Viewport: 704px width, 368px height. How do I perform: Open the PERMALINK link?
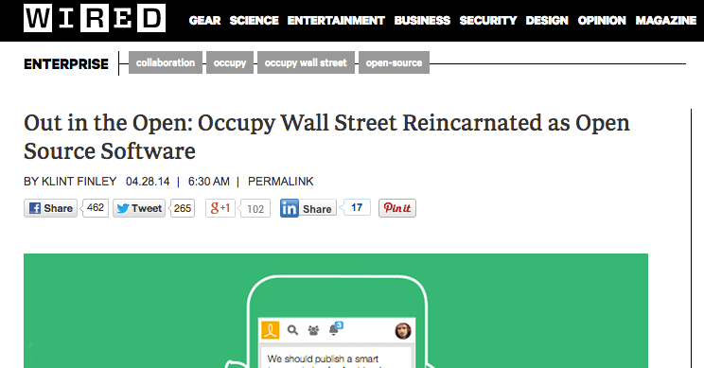click(x=281, y=182)
